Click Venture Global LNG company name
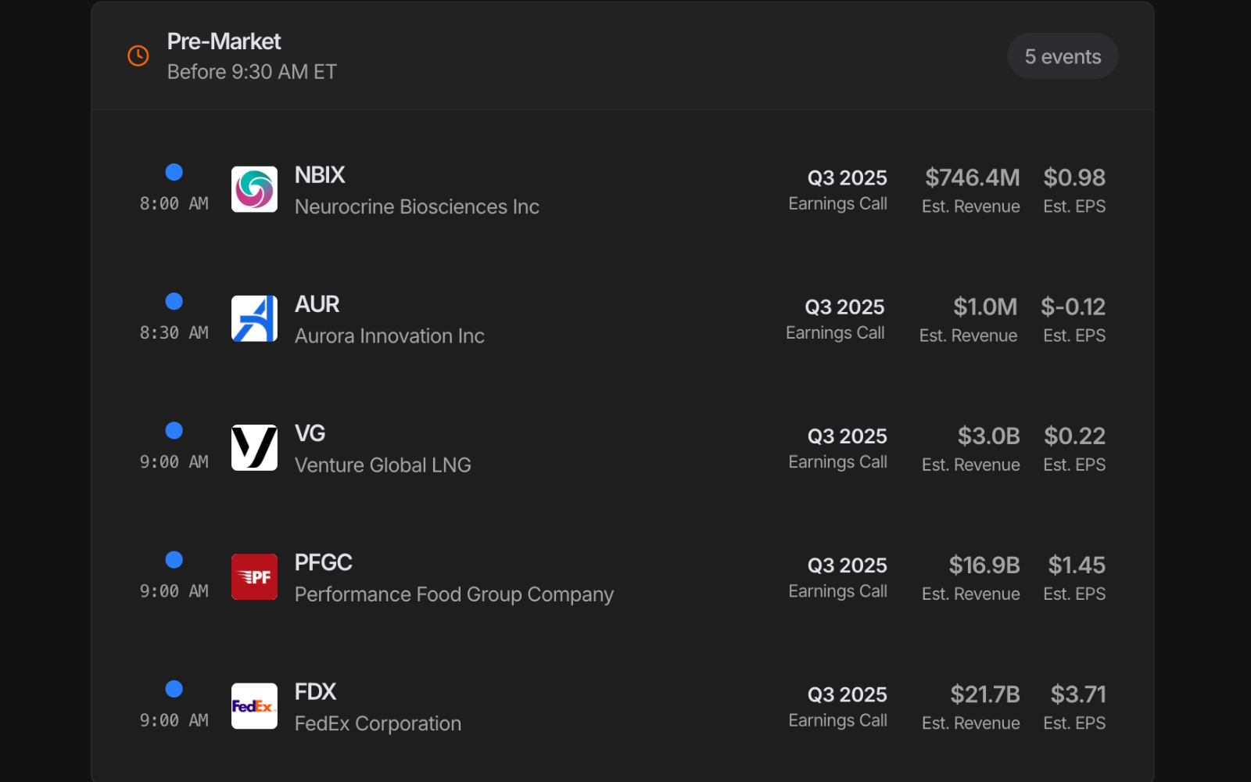Viewport: 1251px width, 782px height. tap(382, 465)
